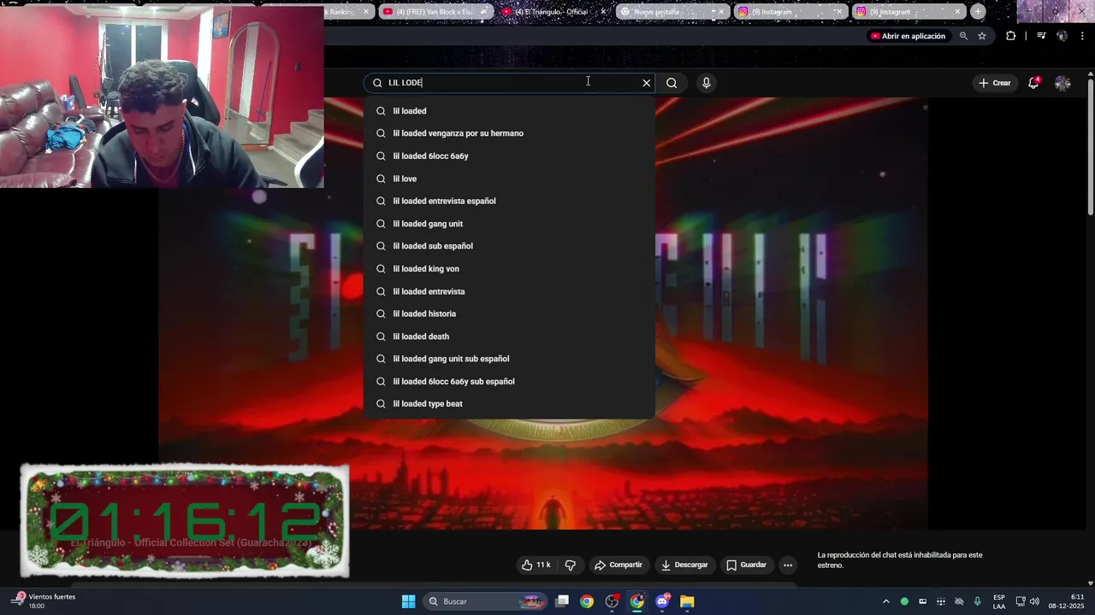Viewport: 1095px width, 615px height.
Task: Choose suggestion 'lil loaded type beat'
Action: pos(510,404)
